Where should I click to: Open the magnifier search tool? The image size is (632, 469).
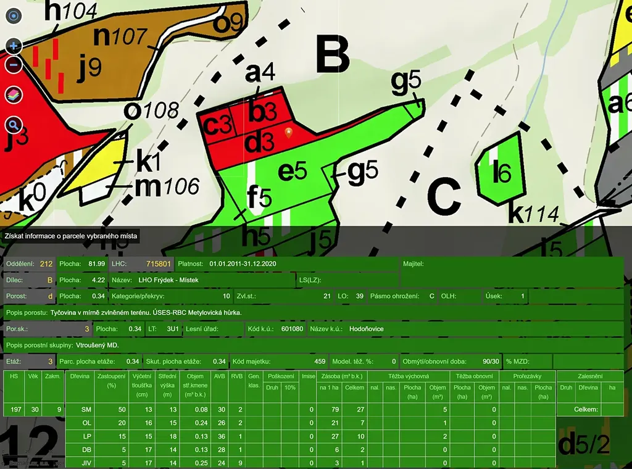click(14, 125)
